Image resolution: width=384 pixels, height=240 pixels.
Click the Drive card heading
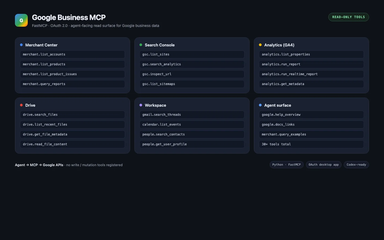(30, 105)
